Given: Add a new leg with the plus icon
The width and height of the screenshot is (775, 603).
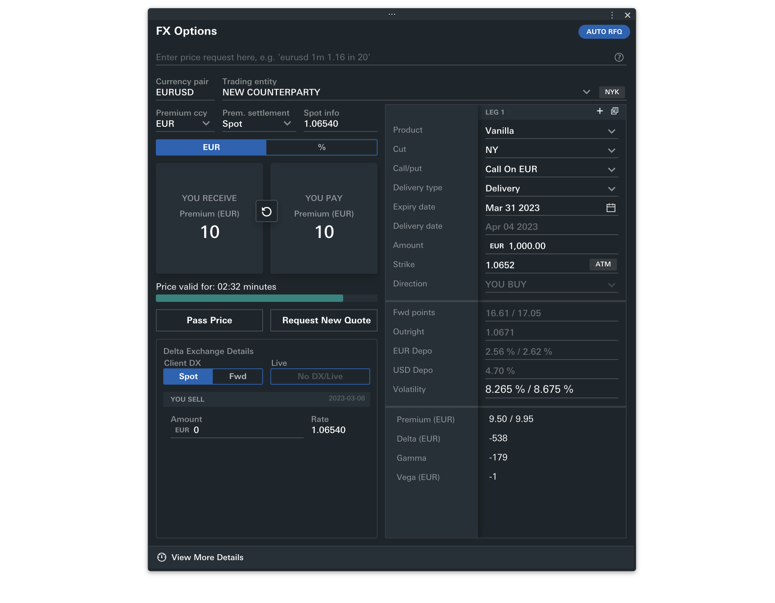Looking at the screenshot, I should point(599,111).
